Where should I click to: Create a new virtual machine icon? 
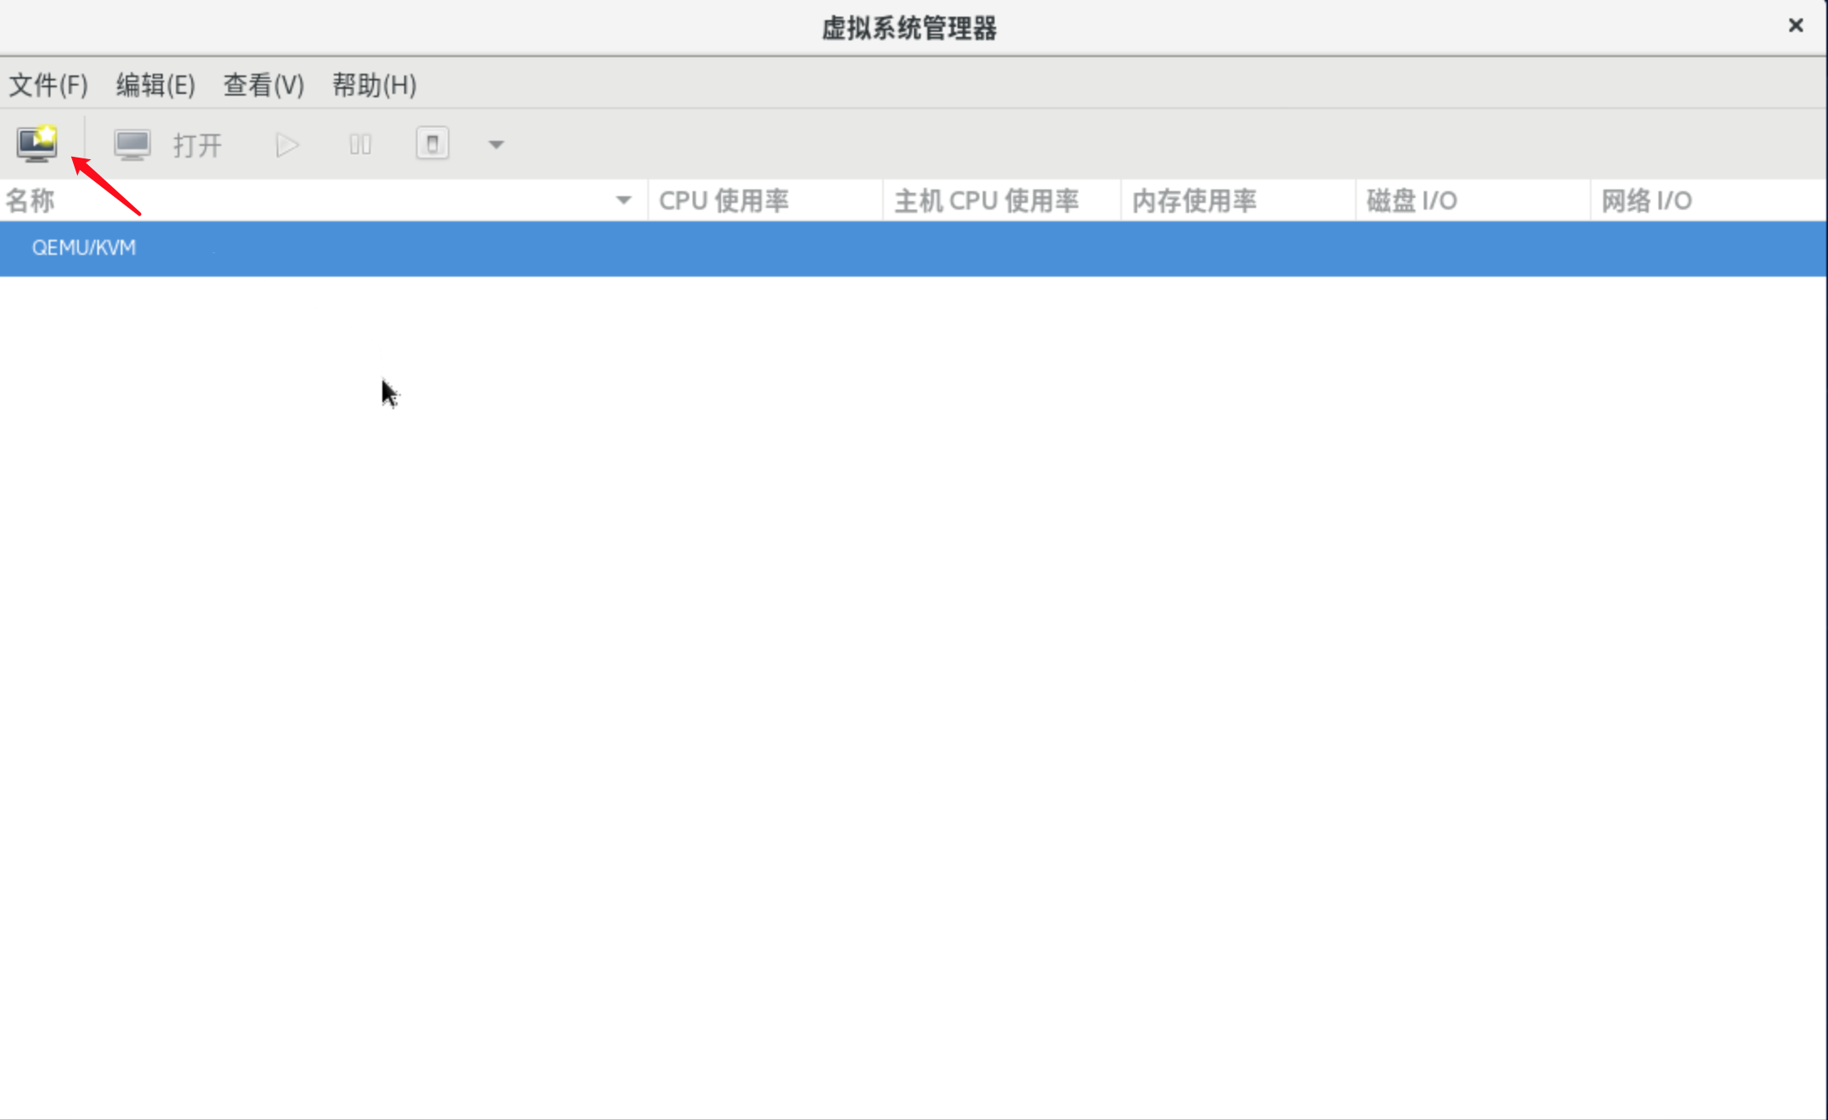click(37, 143)
